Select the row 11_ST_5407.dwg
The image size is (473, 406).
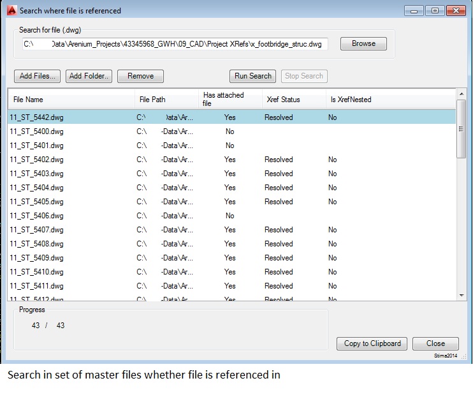(231, 230)
